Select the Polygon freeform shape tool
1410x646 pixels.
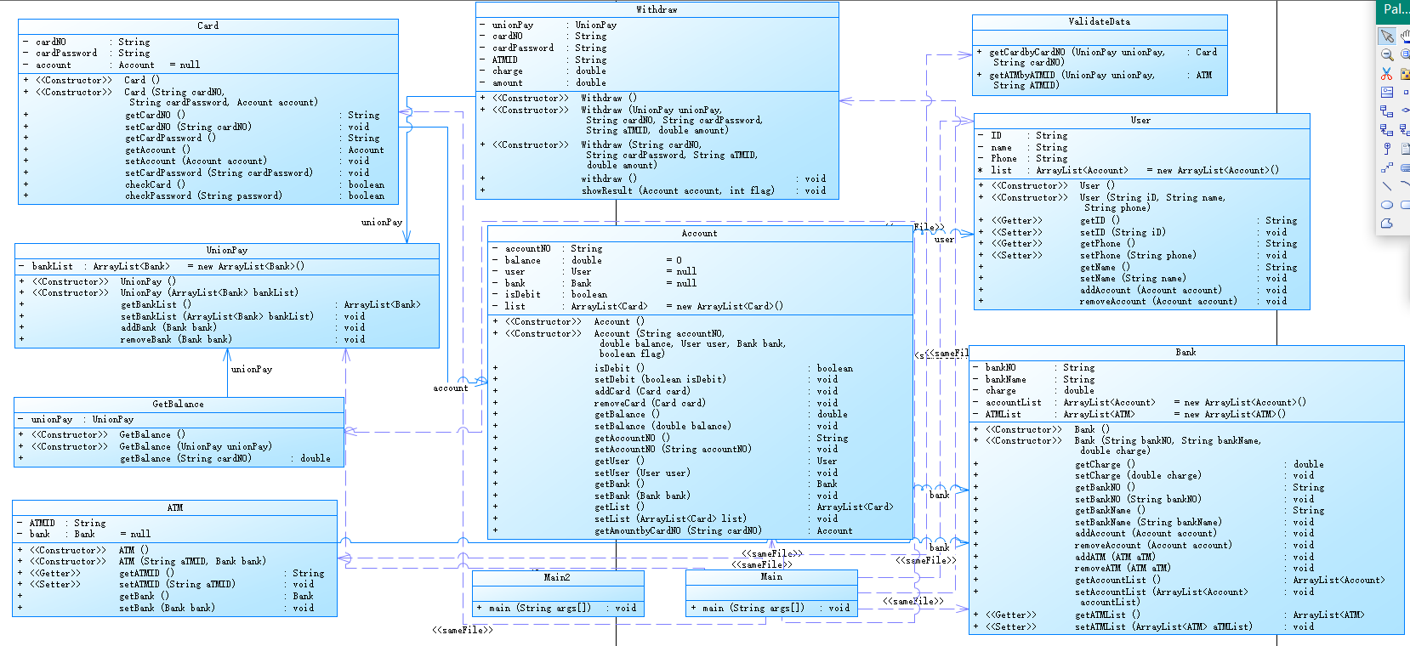1387,224
